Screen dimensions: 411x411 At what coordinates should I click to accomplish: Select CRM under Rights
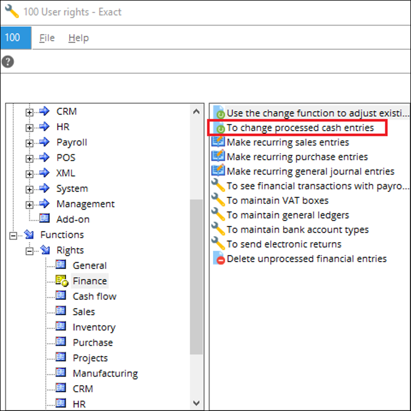[83, 389]
